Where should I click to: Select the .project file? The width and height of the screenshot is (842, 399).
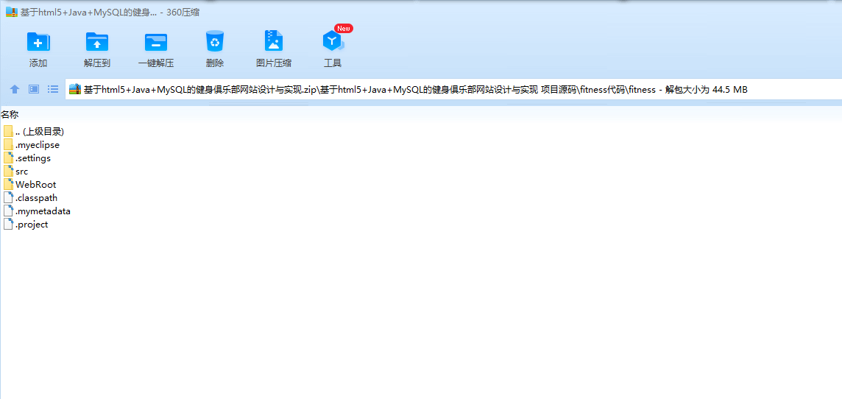coord(26,225)
